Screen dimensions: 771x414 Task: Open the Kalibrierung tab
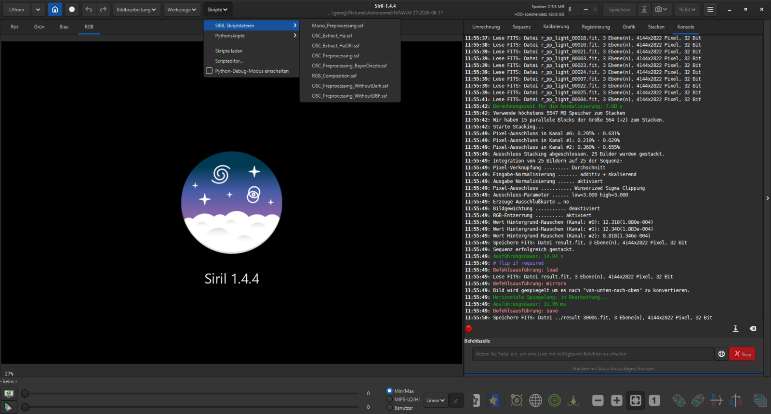coord(556,27)
